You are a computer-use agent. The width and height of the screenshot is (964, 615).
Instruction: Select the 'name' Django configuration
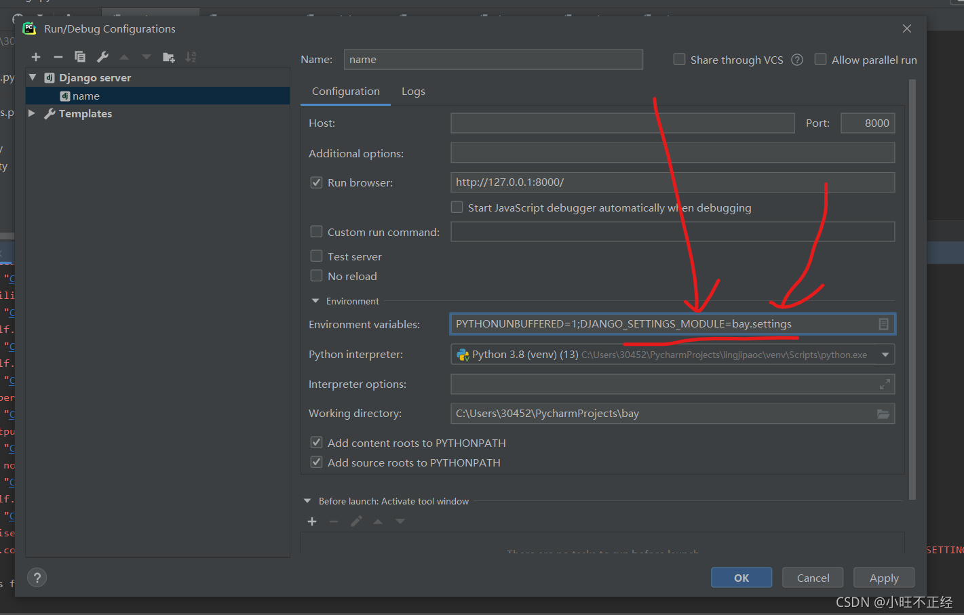(157, 96)
